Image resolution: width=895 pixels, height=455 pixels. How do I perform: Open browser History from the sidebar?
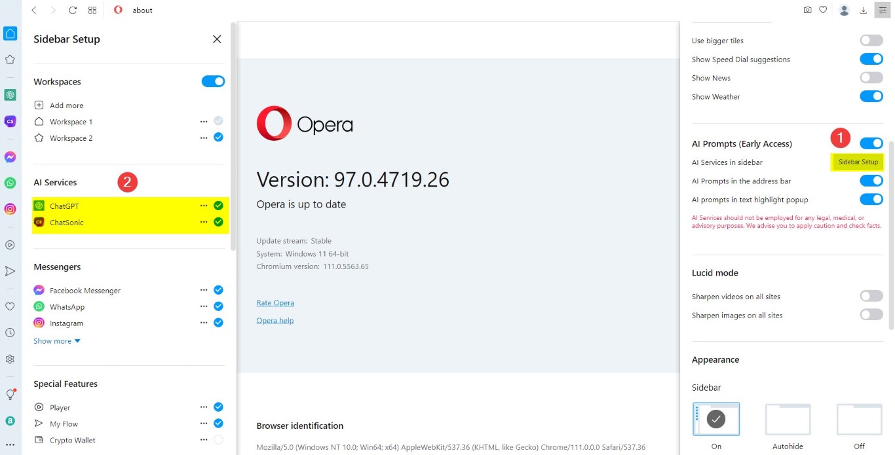point(10,333)
